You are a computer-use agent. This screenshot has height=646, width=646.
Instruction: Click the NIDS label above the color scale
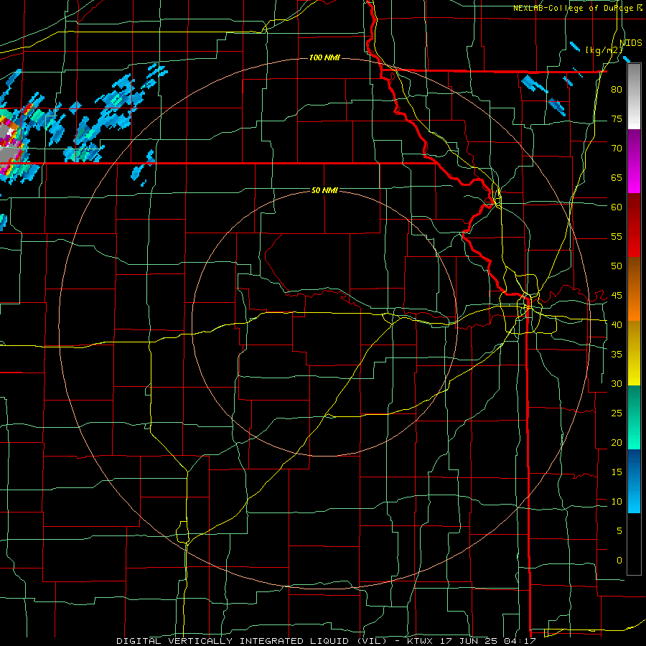630,43
